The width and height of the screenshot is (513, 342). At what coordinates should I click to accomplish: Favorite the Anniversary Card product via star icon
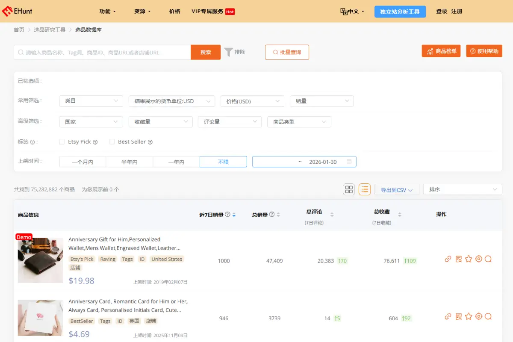click(x=469, y=316)
